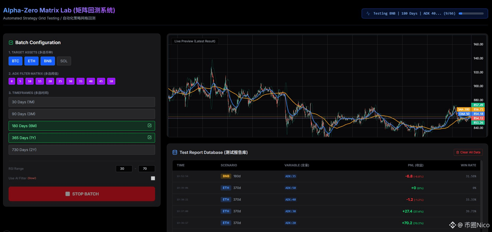Click the database icon beside Test Report
The height and width of the screenshot is (232, 492).
(175, 152)
